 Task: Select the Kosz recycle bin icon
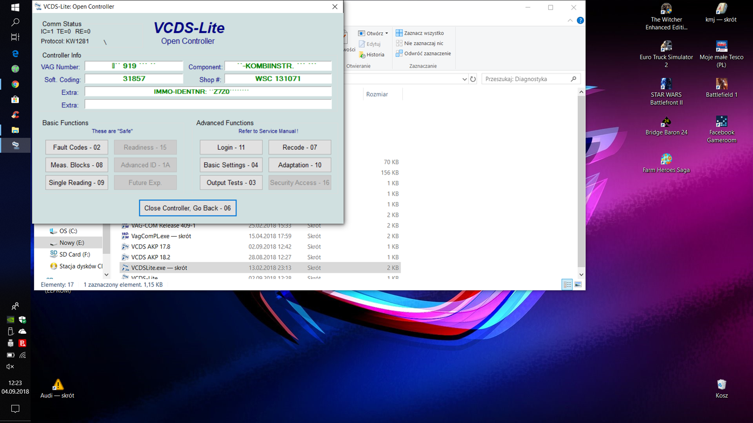[722, 389]
